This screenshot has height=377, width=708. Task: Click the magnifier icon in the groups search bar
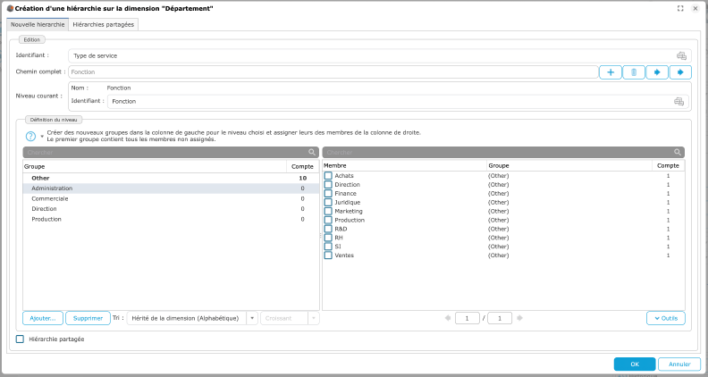tap(312, 153)
